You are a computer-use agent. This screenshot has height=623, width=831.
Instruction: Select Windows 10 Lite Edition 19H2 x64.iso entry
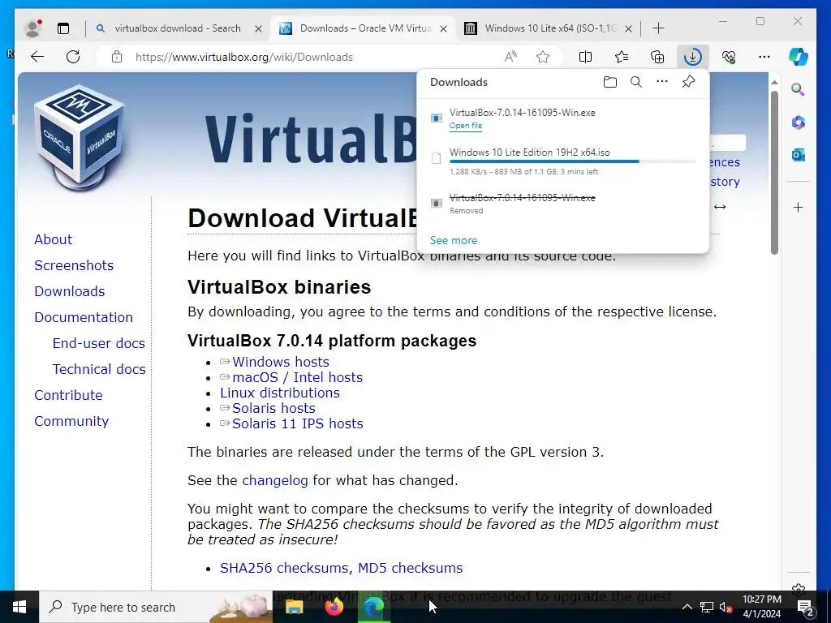point(563,161)
